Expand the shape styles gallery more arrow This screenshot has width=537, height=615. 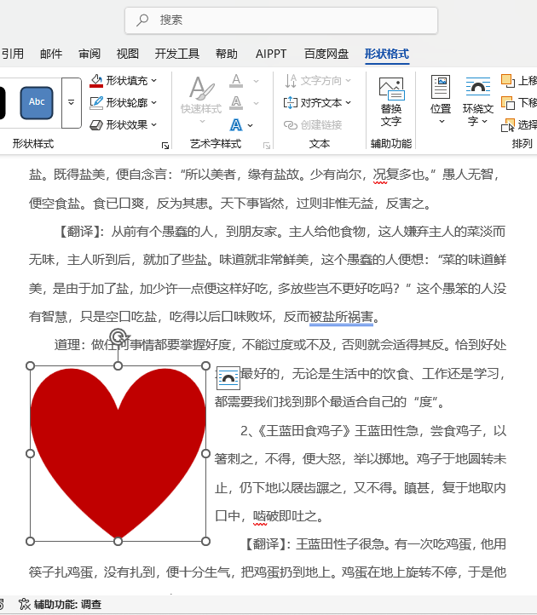click(72, 103)
